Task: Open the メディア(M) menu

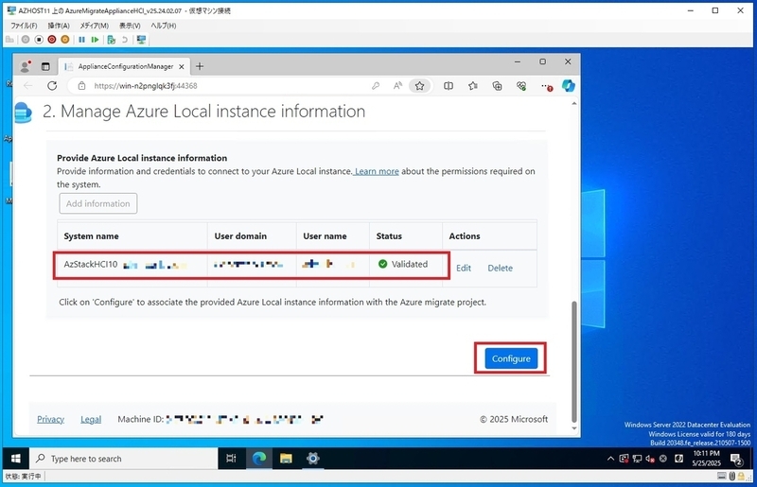Action: [94, 26]
